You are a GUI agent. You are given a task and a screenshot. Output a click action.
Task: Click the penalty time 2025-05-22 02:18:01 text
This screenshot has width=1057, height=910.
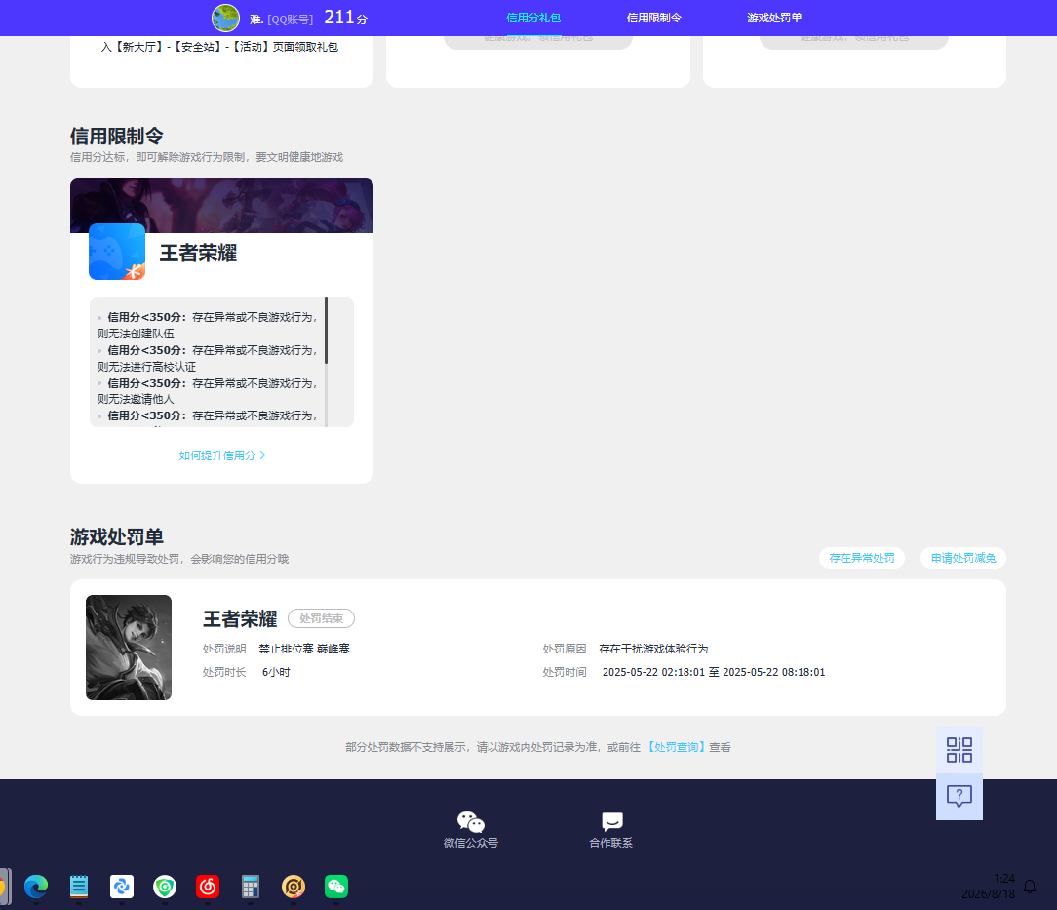pyautogui.click(x=713, y=672)
